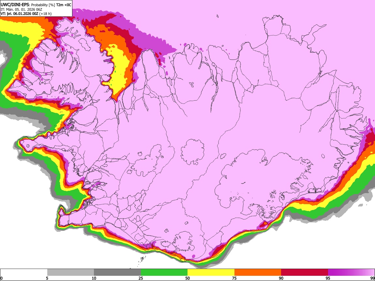Click the legend tick label '95'
The image size is (375, 281).
(x=328, y=278)
